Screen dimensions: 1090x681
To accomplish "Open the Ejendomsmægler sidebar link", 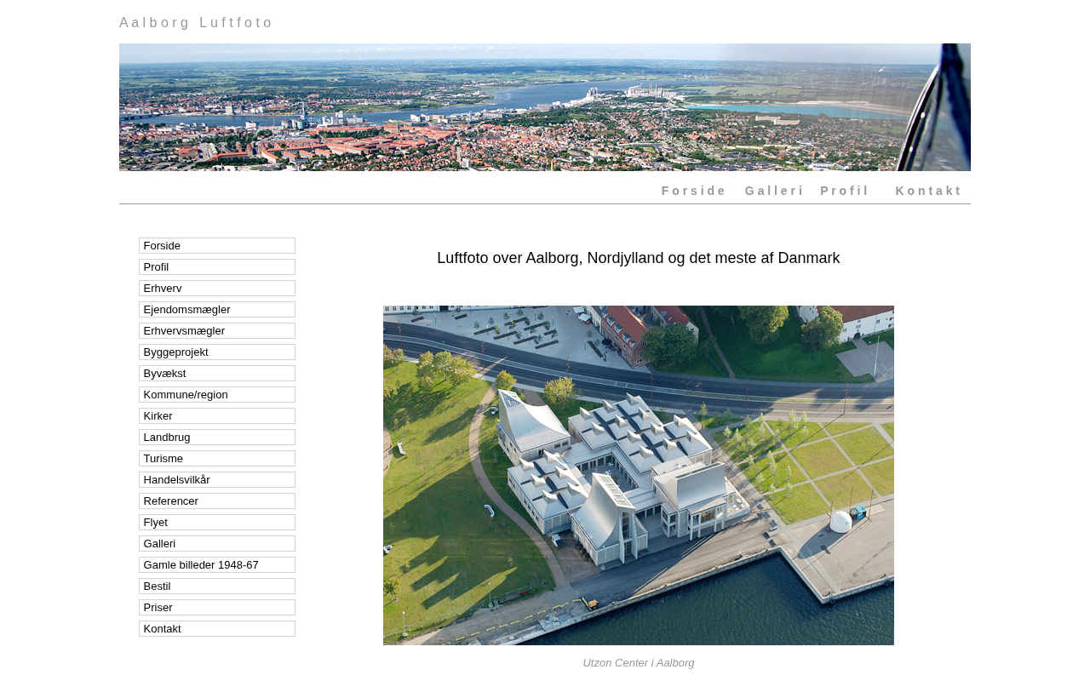I will 217,310.
